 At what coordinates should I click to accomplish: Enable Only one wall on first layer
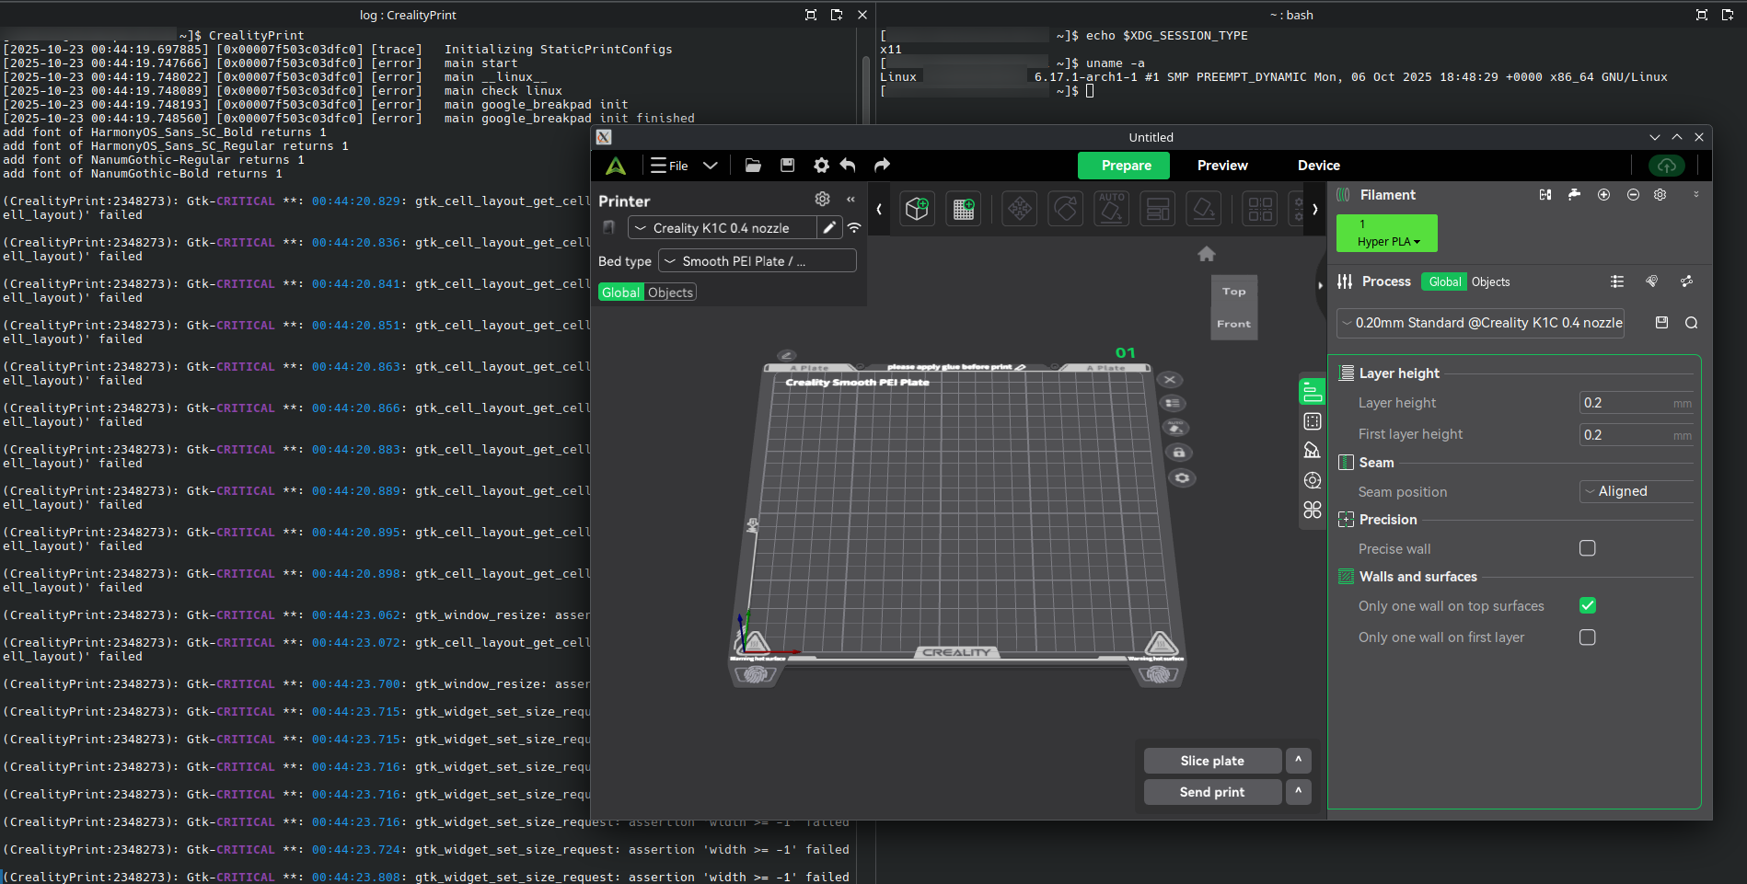(x=1587, y=637)
